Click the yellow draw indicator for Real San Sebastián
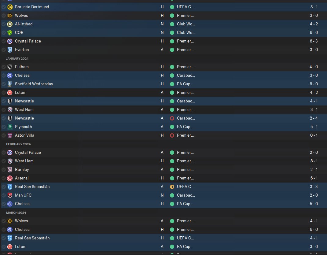Screen dimensions: 327x255 coord(172,187)
